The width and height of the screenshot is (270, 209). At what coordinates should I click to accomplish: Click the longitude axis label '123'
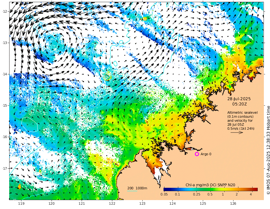click(142, 203)
